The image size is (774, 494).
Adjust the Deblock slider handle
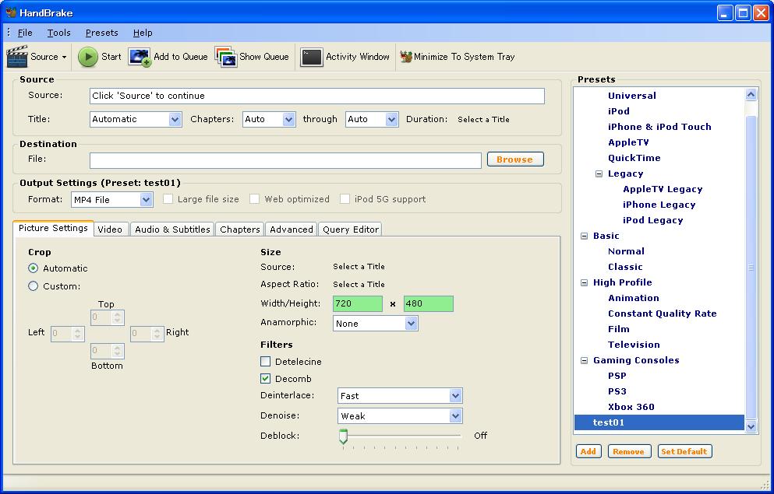click(344, 436)
